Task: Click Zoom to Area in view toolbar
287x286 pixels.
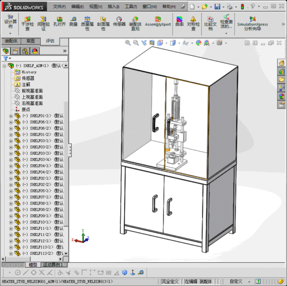Action: (136, 43)
